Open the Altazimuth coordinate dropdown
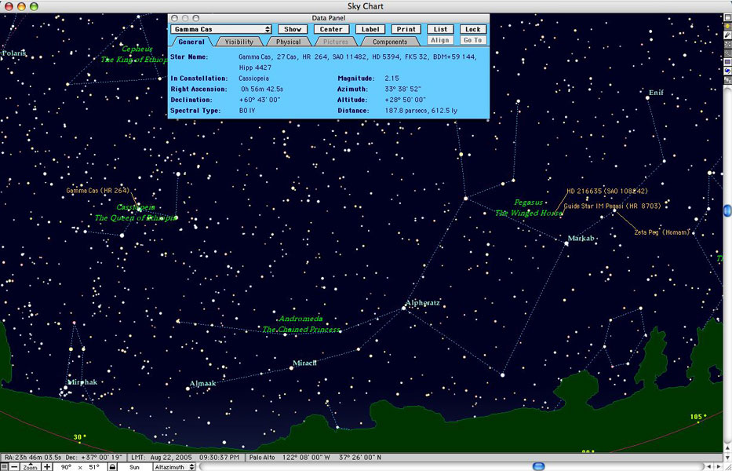The image size is (732, 471). (x=174, y=467)
